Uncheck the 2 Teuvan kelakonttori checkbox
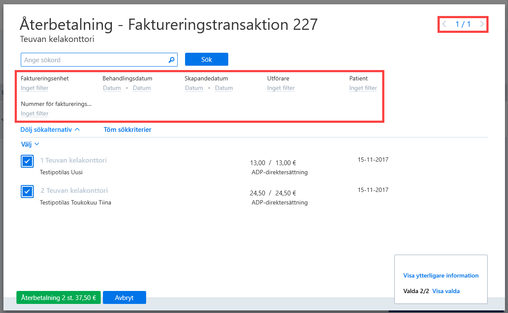The image size is (508, 313). [x=27, y=192]
